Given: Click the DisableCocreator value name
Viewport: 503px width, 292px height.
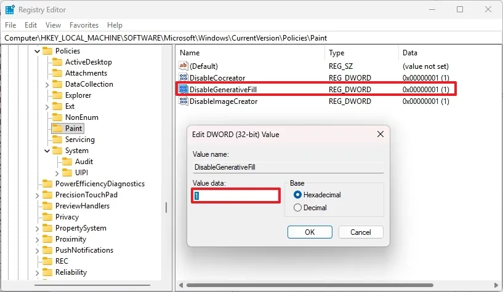Looking at the screenshot, I should (217, 78).
